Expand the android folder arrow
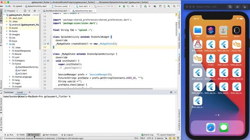250x140 pixels. pyautogui.click(x=7, y=24)
